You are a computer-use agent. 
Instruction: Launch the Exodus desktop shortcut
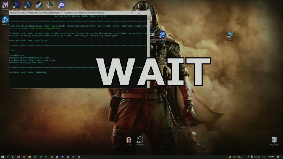(x=17, y=5)
